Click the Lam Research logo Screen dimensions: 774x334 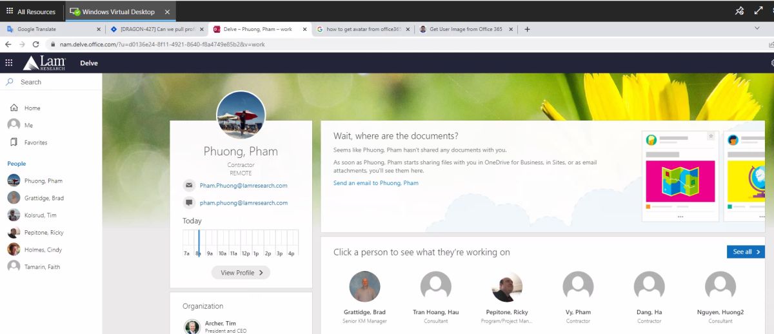[x=44, y=63]
